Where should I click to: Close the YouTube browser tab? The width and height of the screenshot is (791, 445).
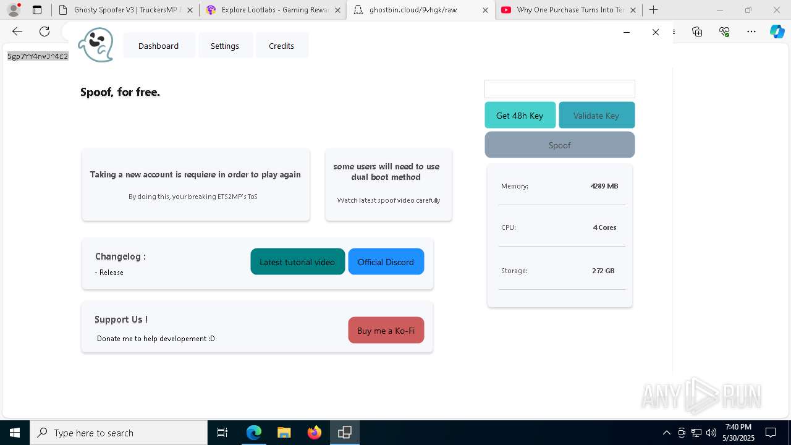click(x=633, y=10)
